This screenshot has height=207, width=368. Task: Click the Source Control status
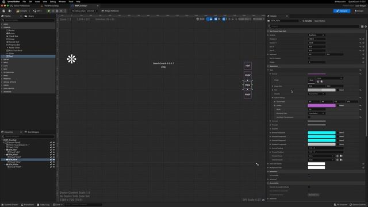tap(358, 205)
